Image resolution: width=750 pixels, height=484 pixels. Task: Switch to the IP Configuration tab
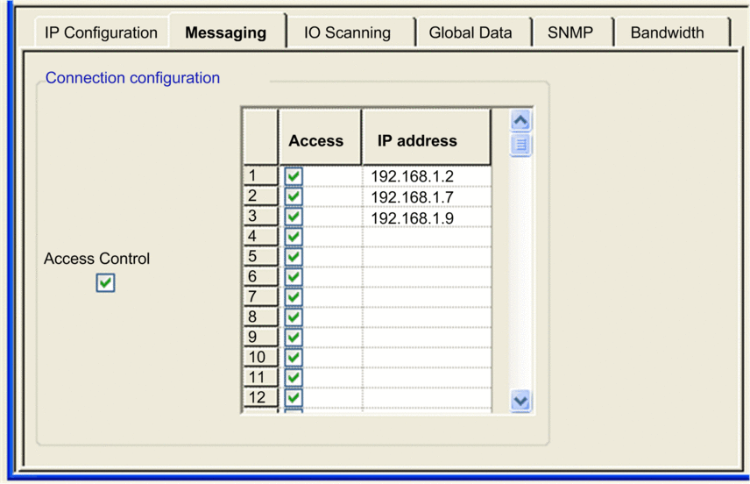click(x=101, y=33)
